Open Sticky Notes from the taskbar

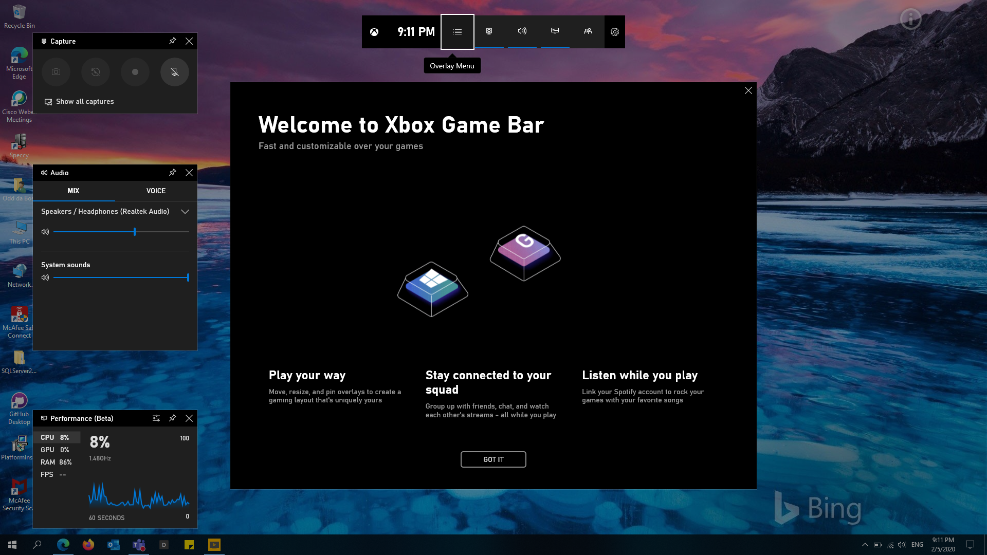coord(189,545)
